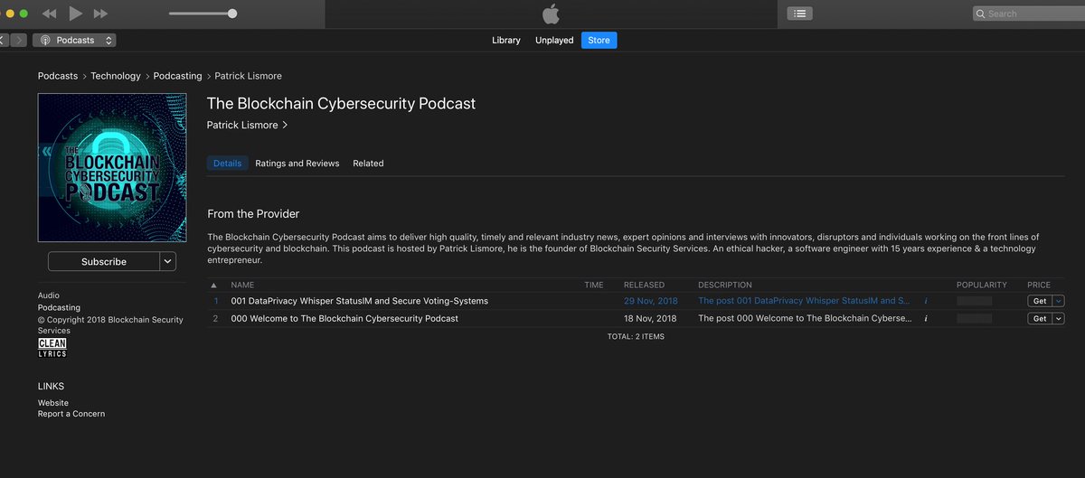Click the magnifier icon in Search
Screen dimensions: 1085x478
pos(981,14)
